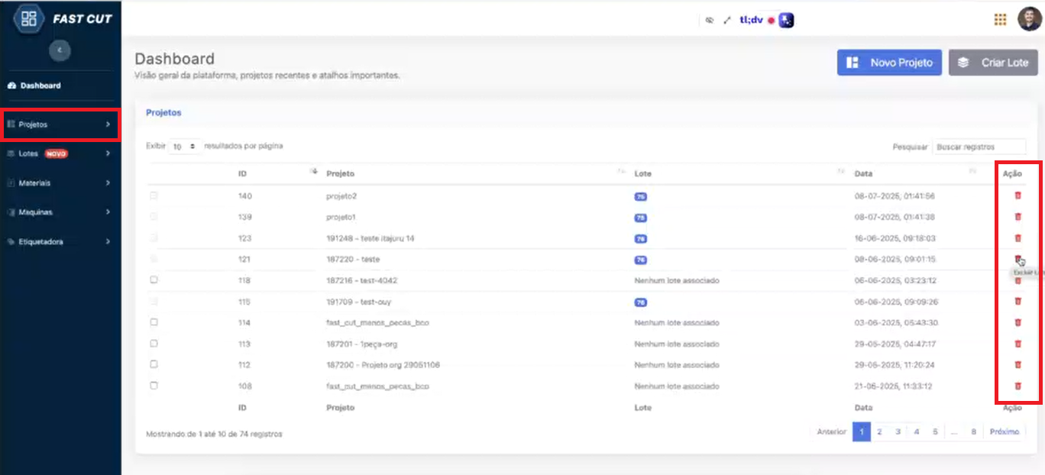Open the Dashboard sidebar item
Viewport: 1045px width, 475px height.
pyautogui.click(x=60, y=86)
